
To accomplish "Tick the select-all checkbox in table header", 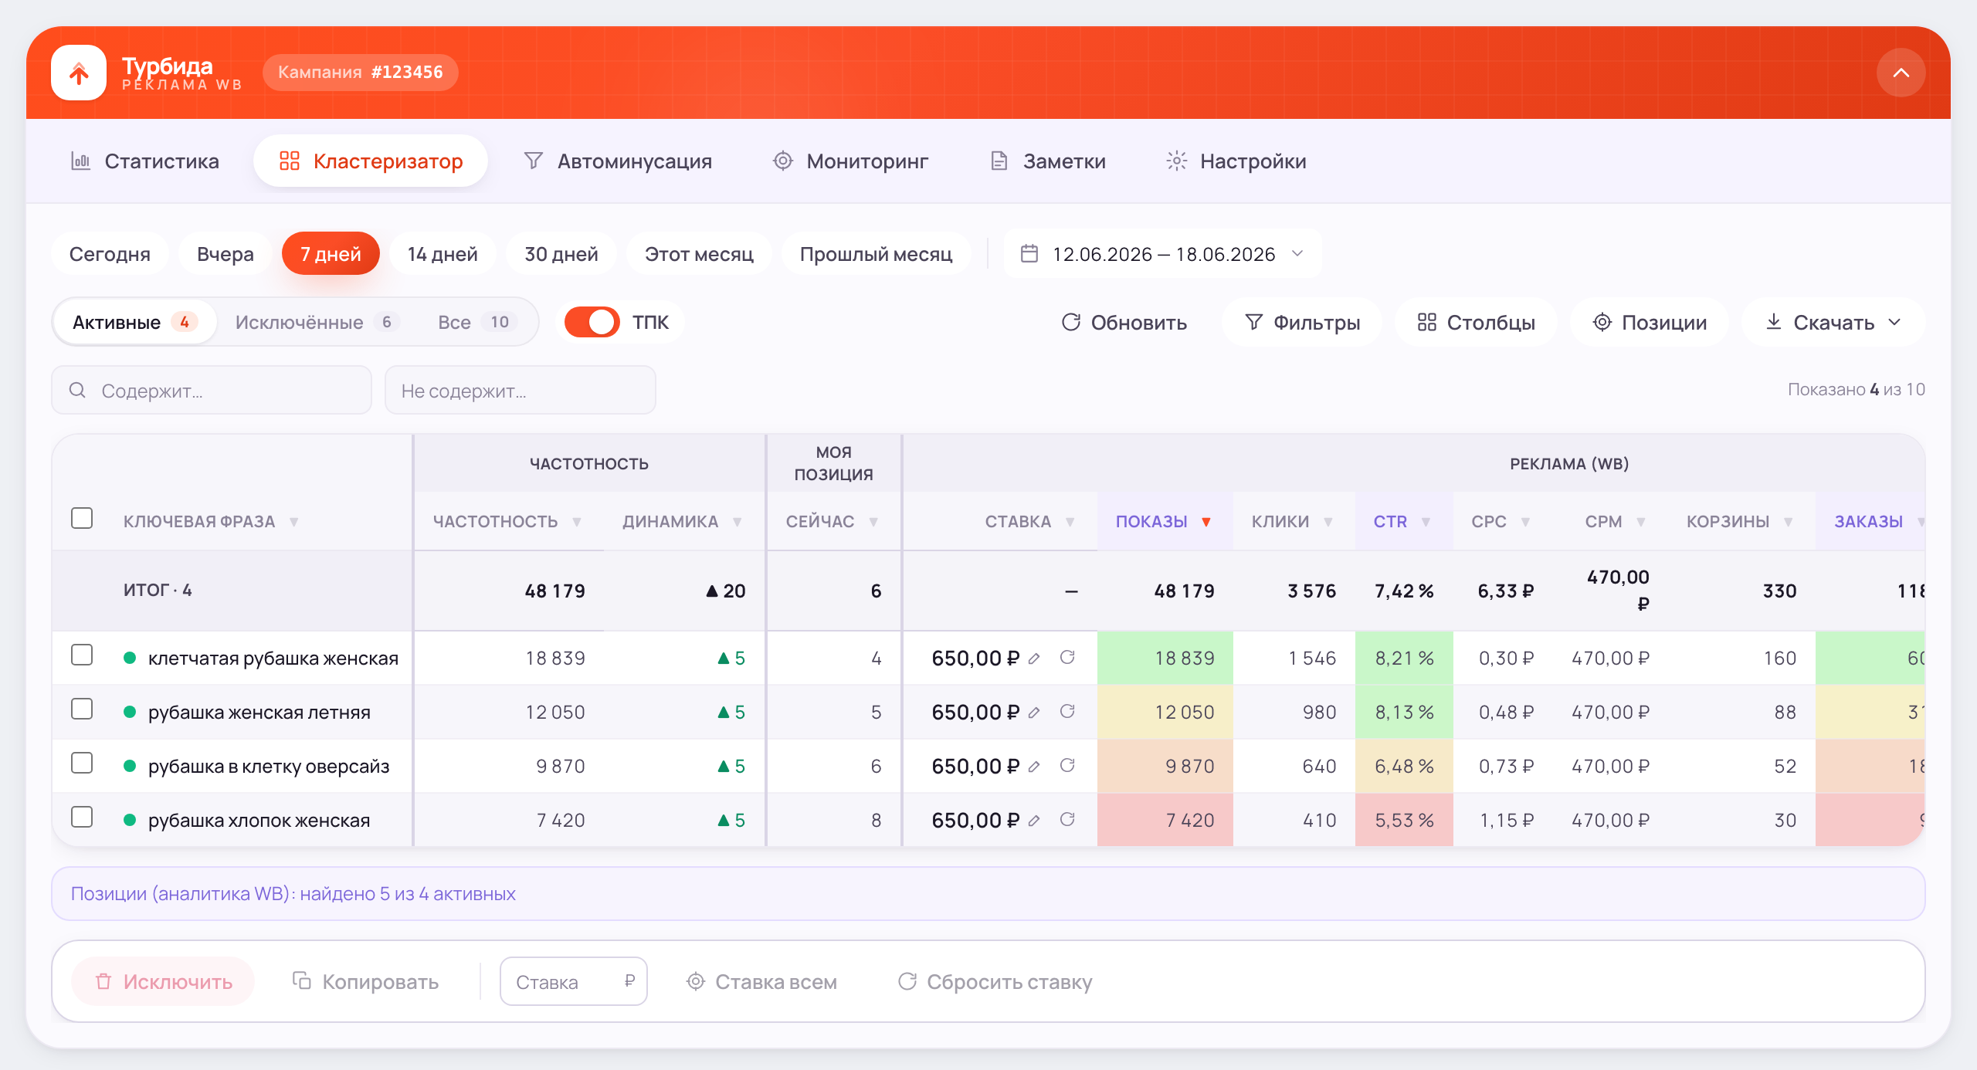I will point(82,518).
